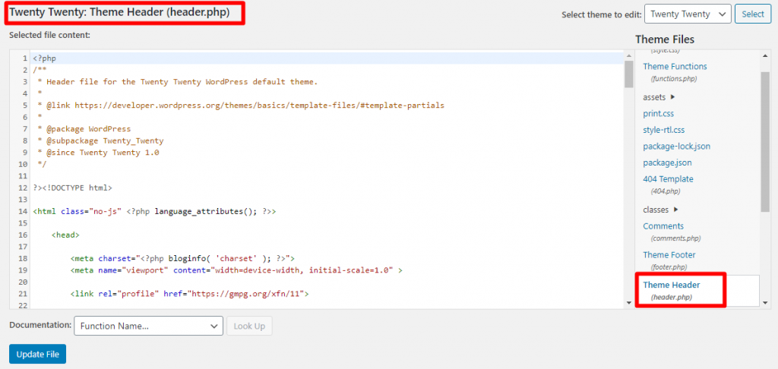Click line number 12 in gutter
Screen dimensions: 778x369
[22, 188]
